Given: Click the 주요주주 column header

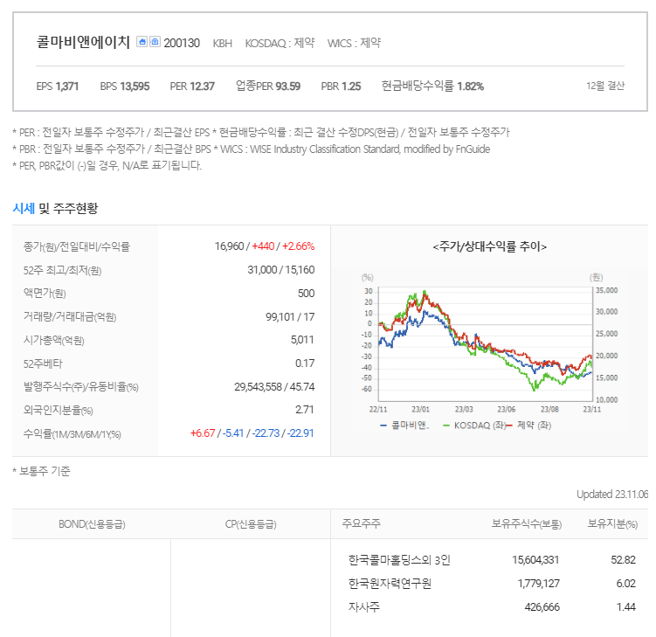Looking at the screenshot, I should coord(361,523).
